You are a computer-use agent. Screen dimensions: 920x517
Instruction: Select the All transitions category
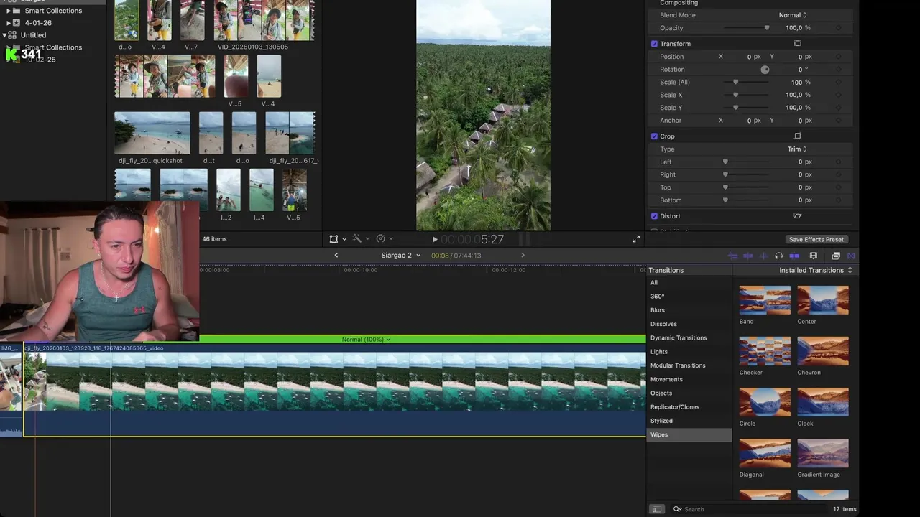(x=689, y=283)
